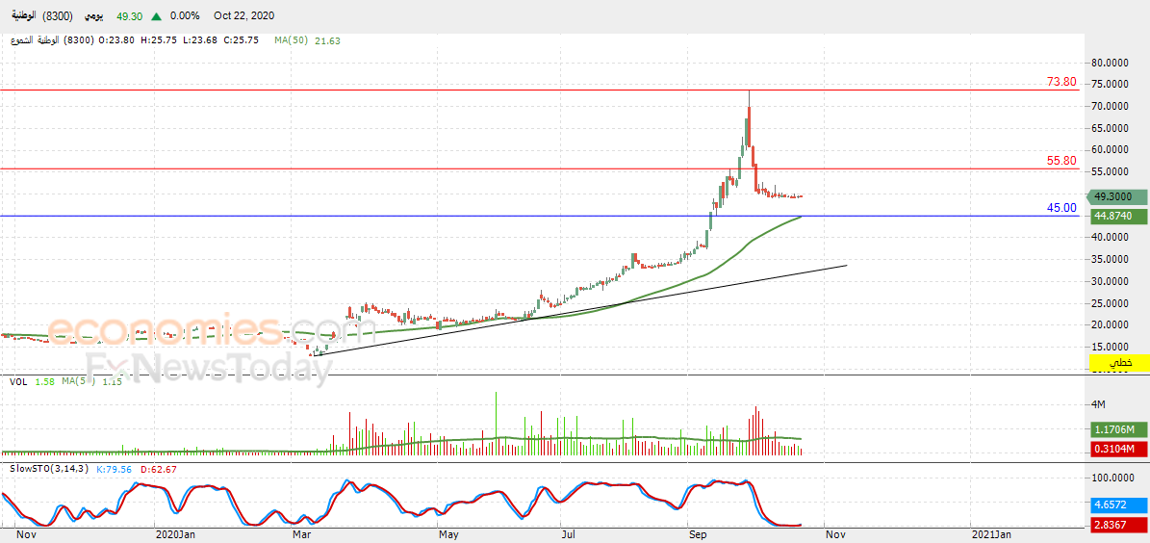1150x543 pixels.
Task: Click the red 55.80 level label
Action: [x=1062, y=160]
